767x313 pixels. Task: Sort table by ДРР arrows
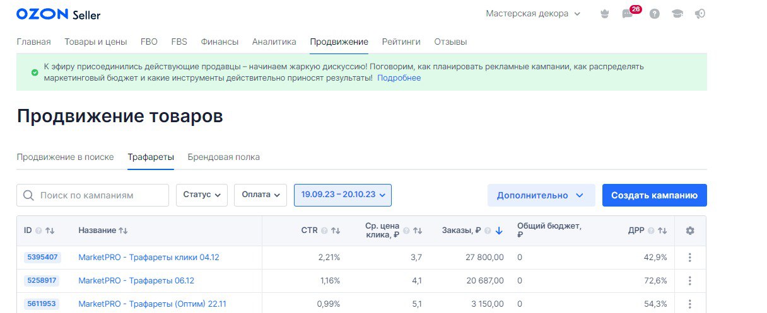662,231
